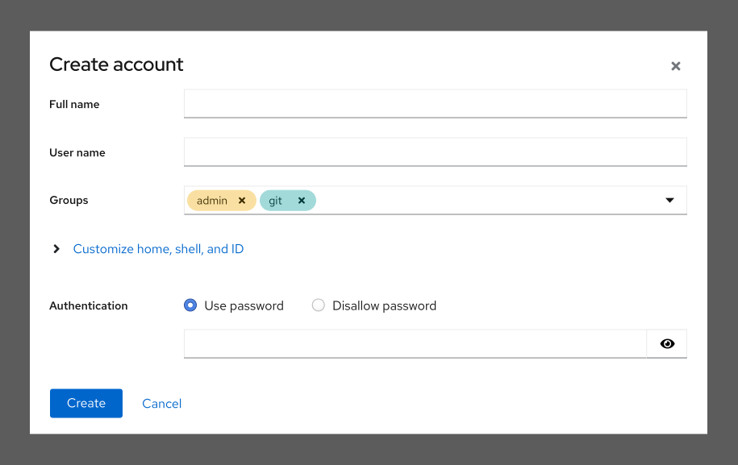Dismiss the dialog with the X icon
Screen dimensions: 738x465
coord(675,66)
